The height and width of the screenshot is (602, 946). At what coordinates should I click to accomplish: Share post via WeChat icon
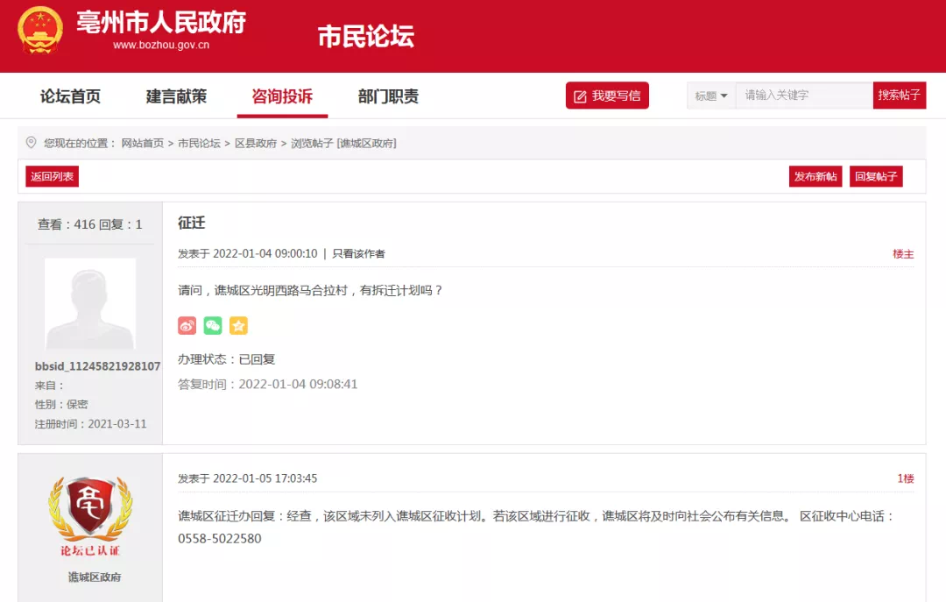pyautogui.click(x=213, y=326)
